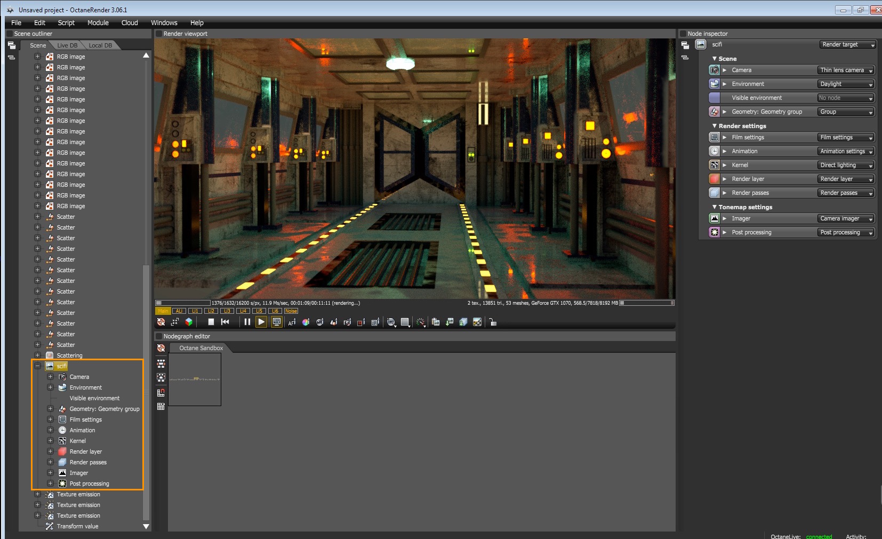Toggle the Node inspector panel checkbox

(x=683, y=34)
